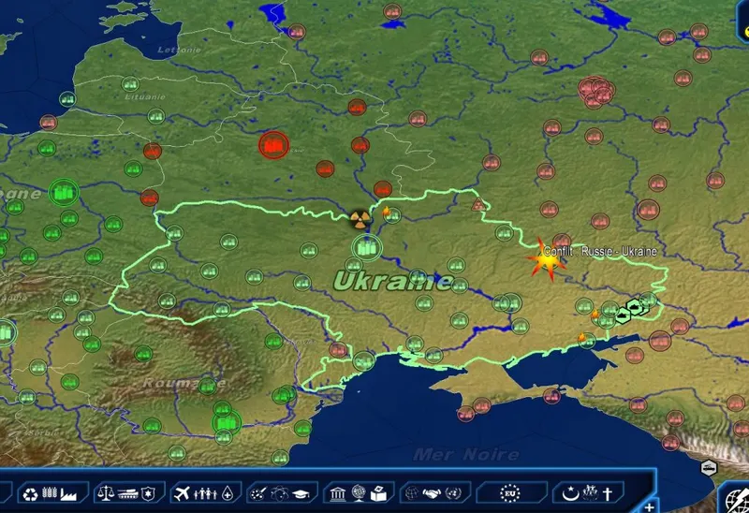Click the 'Mer Noire' sea label

(x=465, y=454)
